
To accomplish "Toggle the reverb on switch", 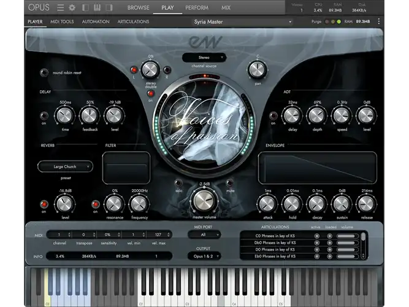I will click(x=44, y=204).
